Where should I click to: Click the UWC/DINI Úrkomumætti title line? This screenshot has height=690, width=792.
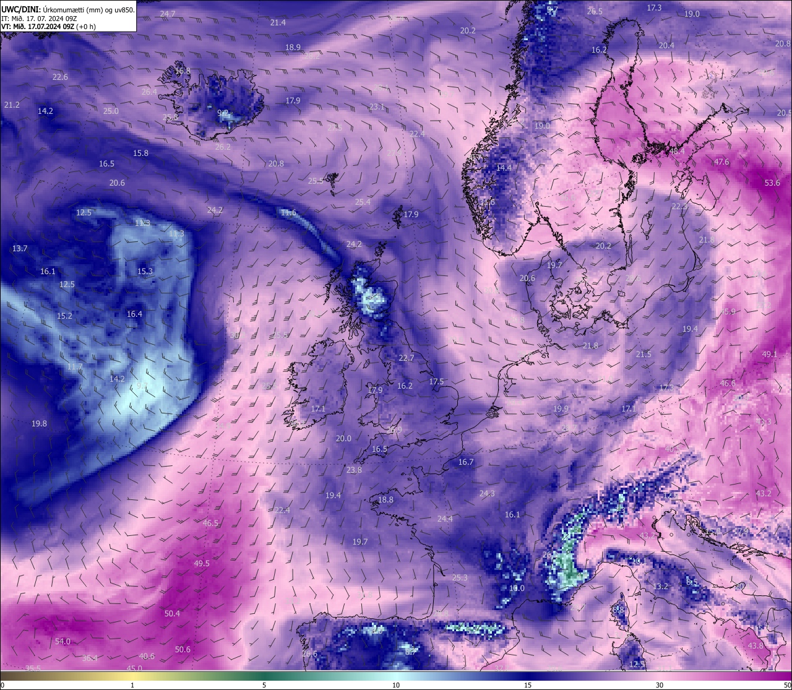coord(67,10)
